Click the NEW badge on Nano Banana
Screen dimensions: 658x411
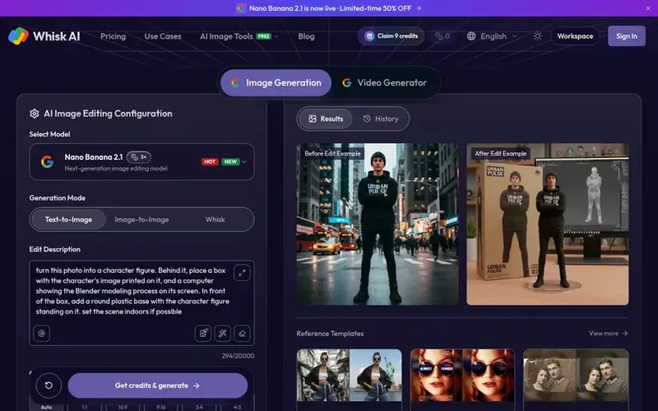pos(230,161)
